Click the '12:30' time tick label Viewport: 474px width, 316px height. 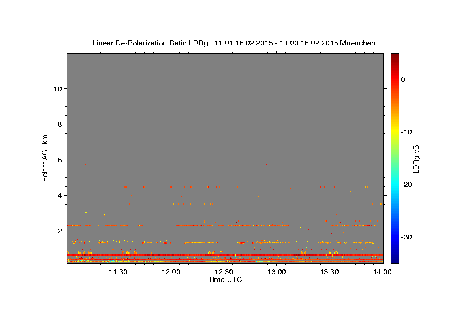(x=224, y=272)
